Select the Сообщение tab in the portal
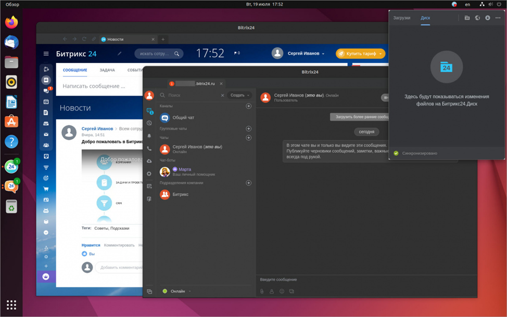The image size is (507, 317). click(x=75, y=70)
